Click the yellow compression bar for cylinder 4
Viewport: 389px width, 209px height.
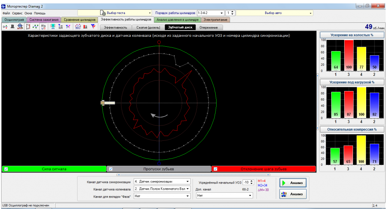click(361, 150)
